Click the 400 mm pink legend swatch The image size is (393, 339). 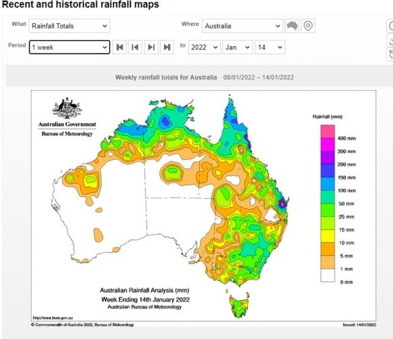tap(327, 132)
